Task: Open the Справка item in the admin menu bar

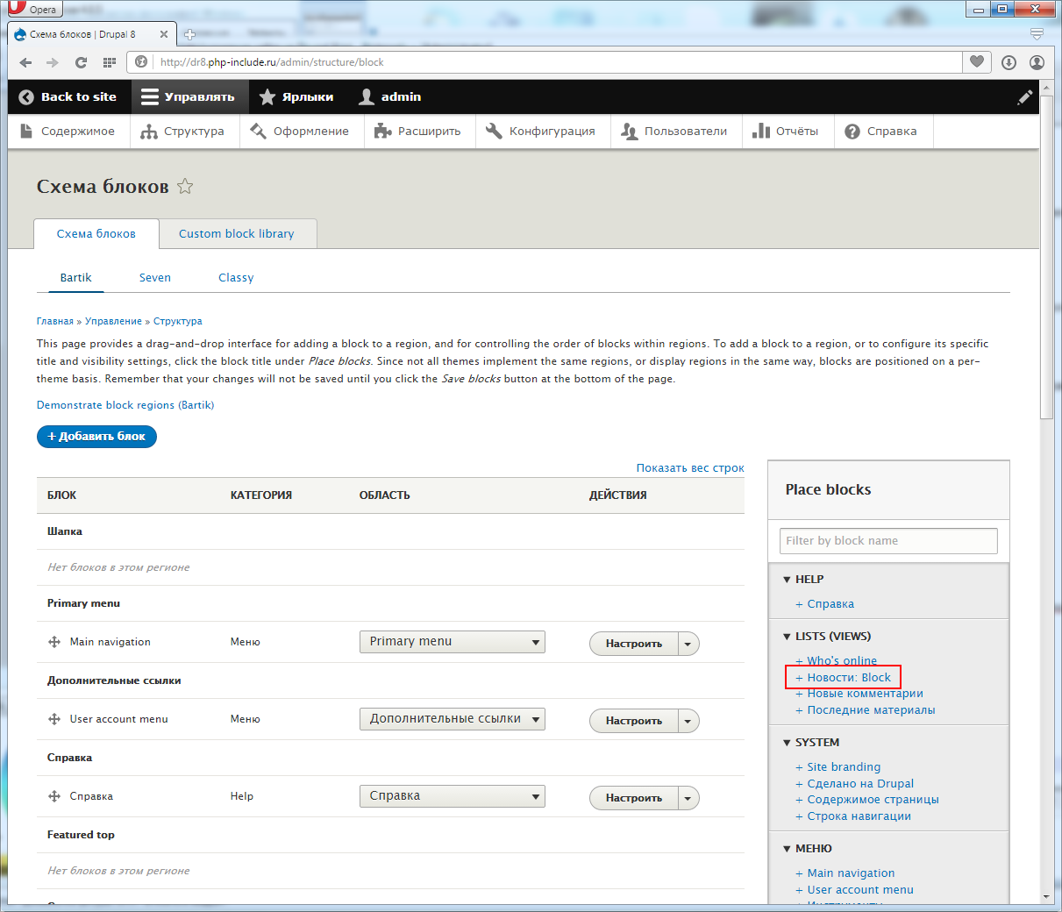Action: pos(881,132)
